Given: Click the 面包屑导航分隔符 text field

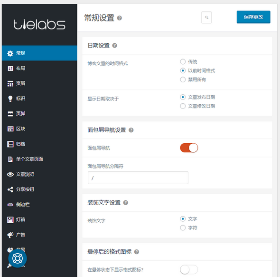Looking at the screenshot, I should [x=138, y=178].
